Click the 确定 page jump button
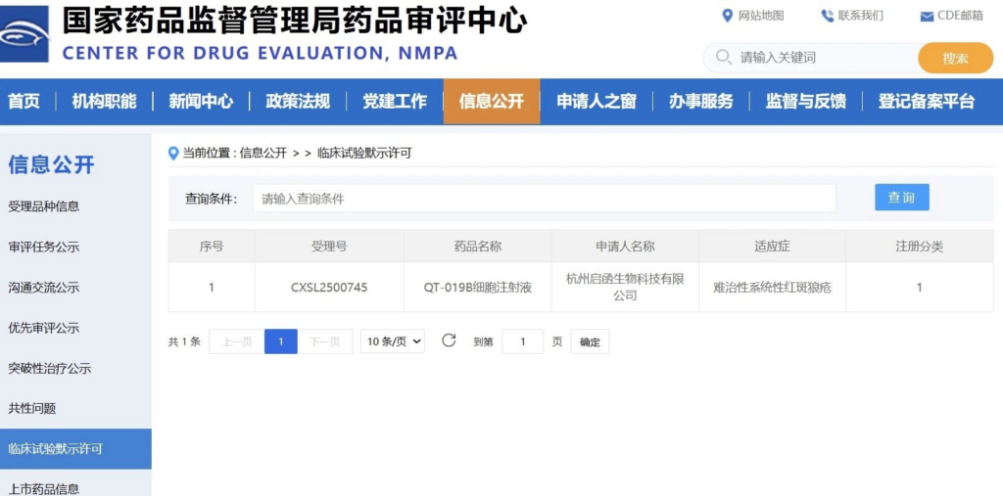Image resolution: width=1003 pixels, height=496 pixels. coord(590,341)
